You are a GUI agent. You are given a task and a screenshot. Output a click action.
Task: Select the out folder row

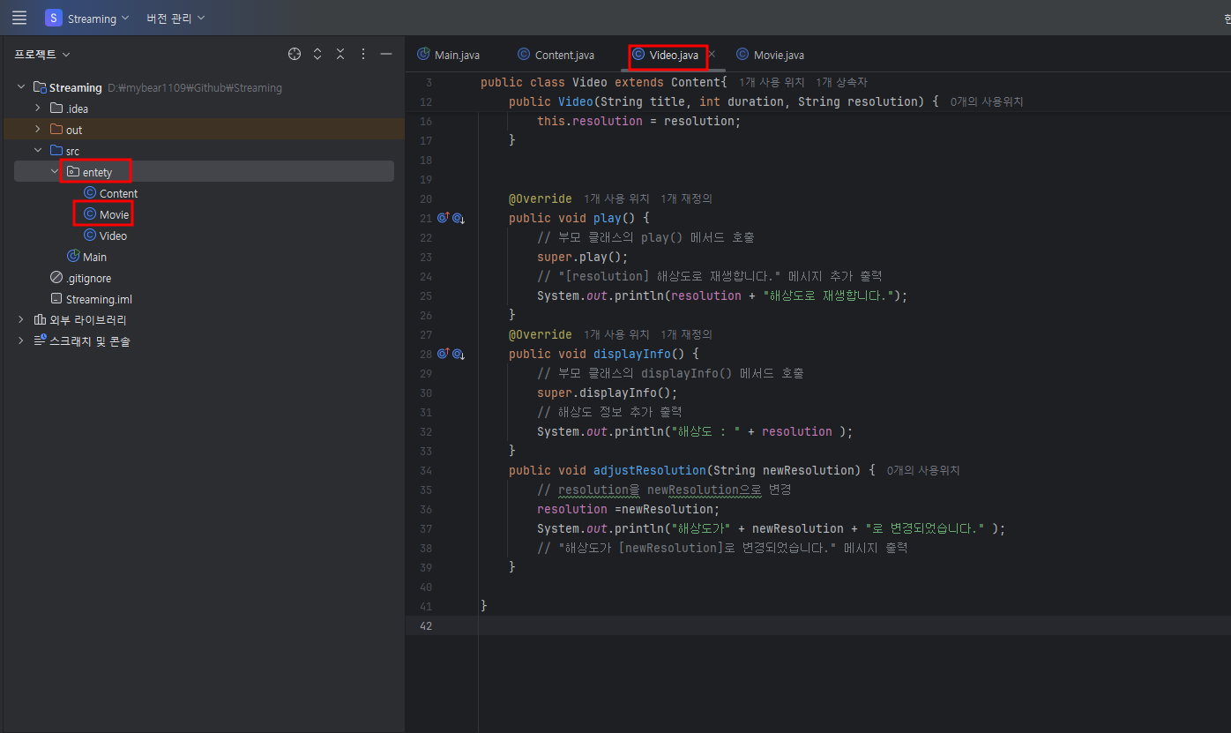[202, 130]
